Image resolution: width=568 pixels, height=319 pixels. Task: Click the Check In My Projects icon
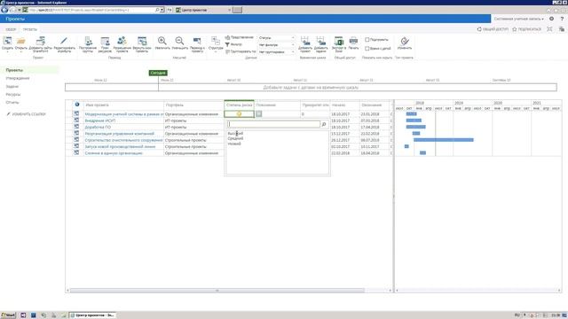coord(142,43)
